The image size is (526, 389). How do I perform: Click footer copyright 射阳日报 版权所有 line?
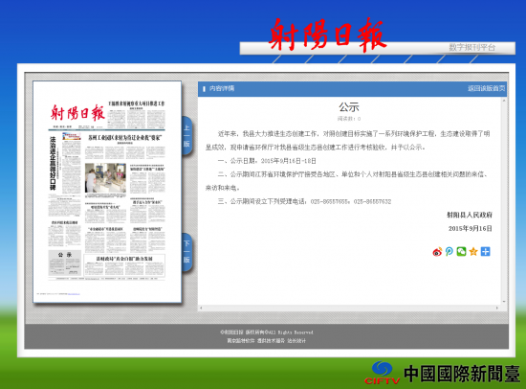click(x=267, y=332)
